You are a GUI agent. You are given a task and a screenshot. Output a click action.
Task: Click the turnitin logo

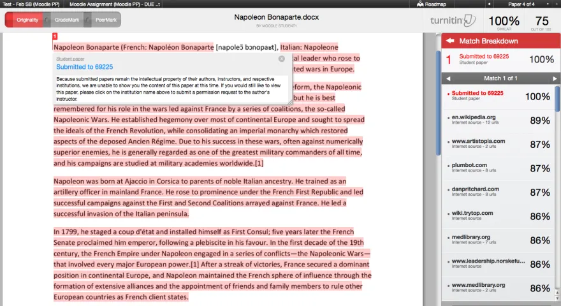453,20
